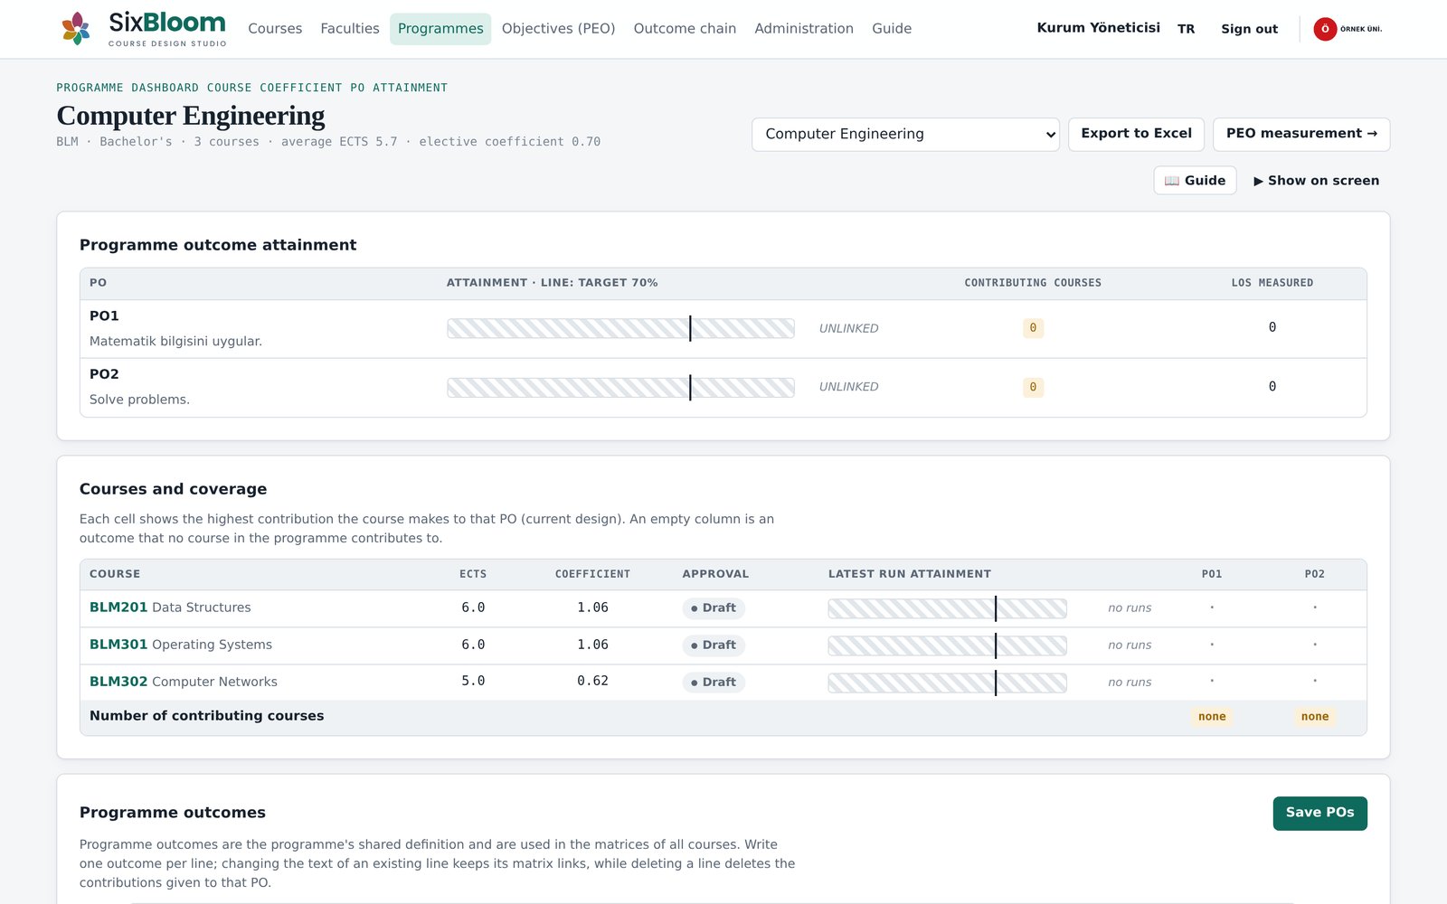
Task: Click 'none' badge under PO1 column
Action: coord(1212,717)
